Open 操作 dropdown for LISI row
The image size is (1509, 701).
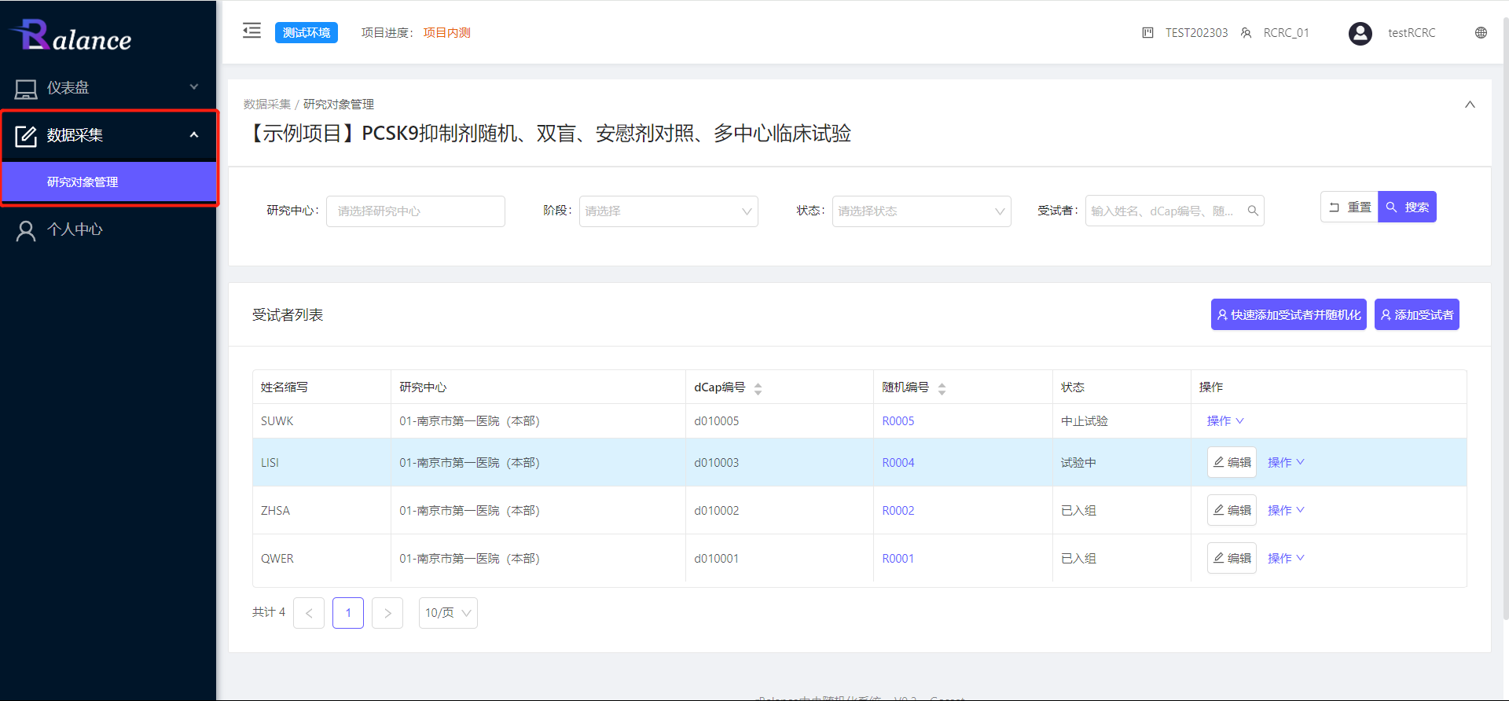click(x=1286, y=463)
